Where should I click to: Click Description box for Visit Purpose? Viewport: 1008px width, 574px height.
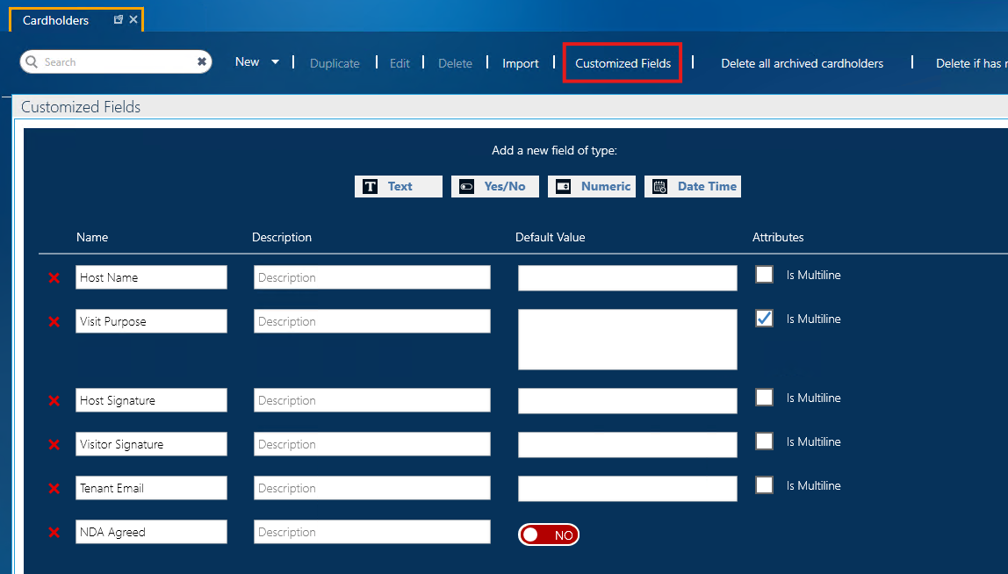[x=372, y=321]
